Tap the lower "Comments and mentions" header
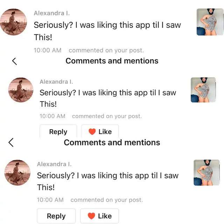This screenshot has height=224, width=224. click(112, 142)
